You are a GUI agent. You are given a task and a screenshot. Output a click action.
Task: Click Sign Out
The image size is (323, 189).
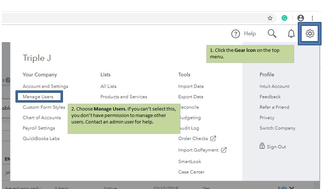tap(276, 147)
